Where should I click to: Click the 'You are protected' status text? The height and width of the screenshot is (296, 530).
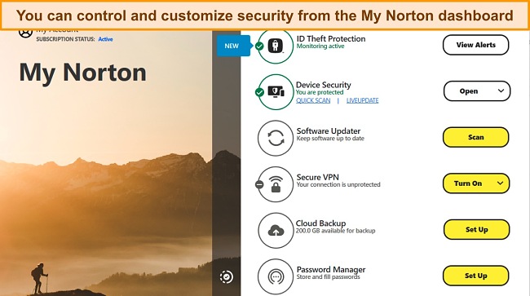[x=320, y=92]
